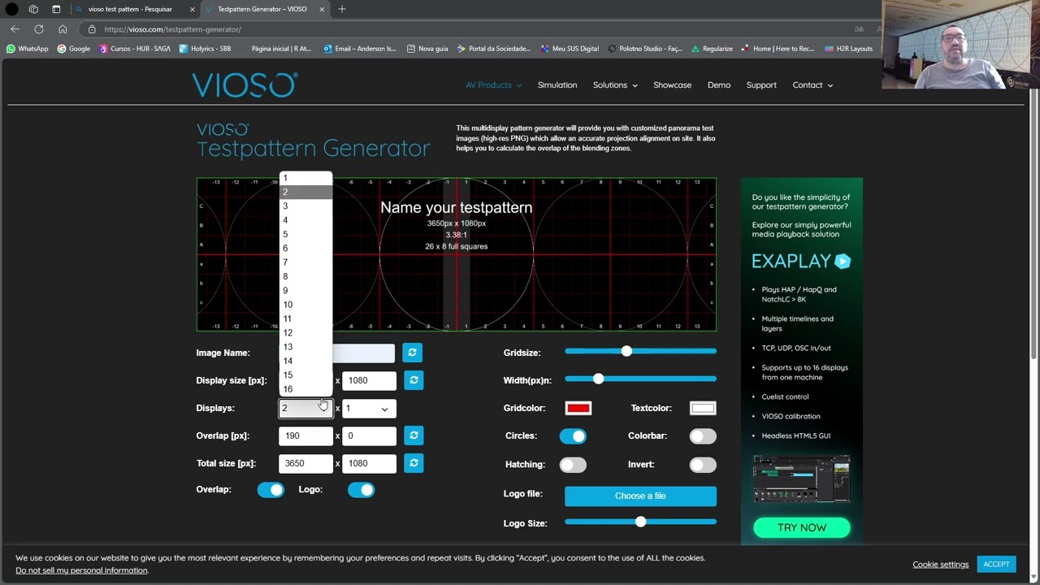The image size is (1040, 585).
Task: Open the Support menu item
Action: [761, 85]
